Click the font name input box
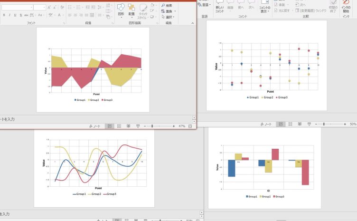This screenshot has width=357, height=221. coord(17,8)
